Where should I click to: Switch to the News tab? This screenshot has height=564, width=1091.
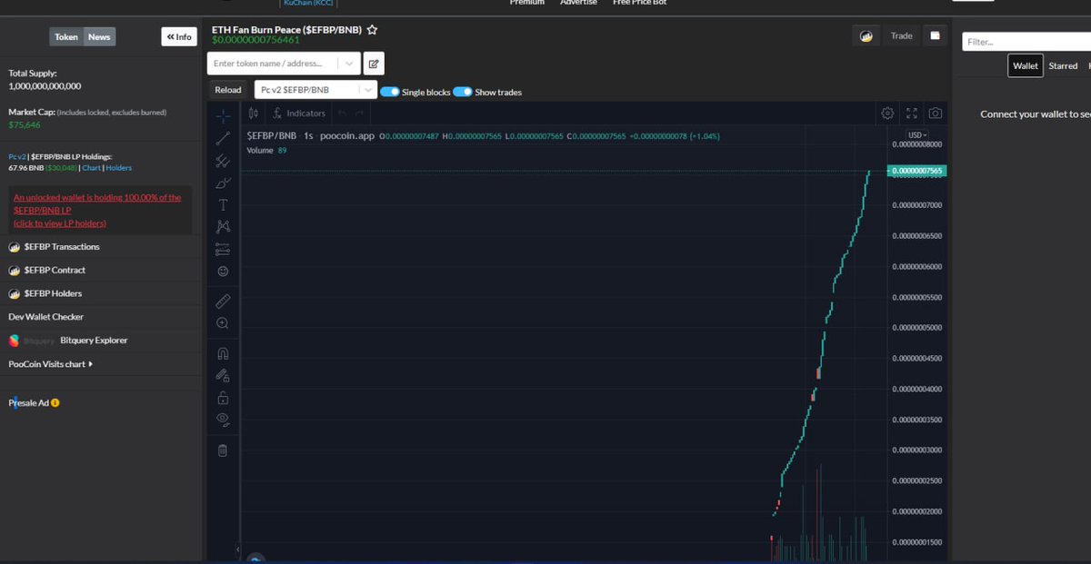[99, 36]
